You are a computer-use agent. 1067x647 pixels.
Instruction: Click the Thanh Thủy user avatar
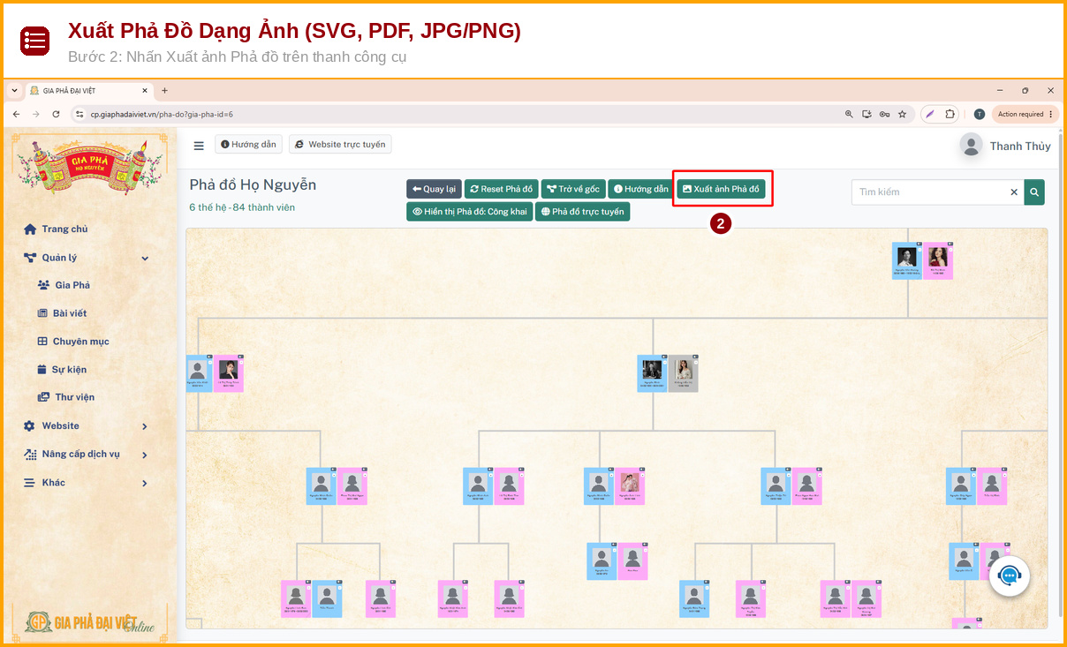pos(972,146)
